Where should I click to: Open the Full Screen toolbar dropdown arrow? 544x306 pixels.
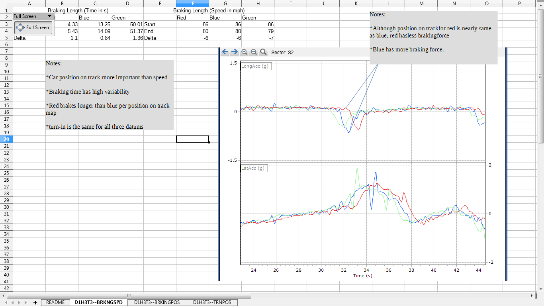click(49, 16)
